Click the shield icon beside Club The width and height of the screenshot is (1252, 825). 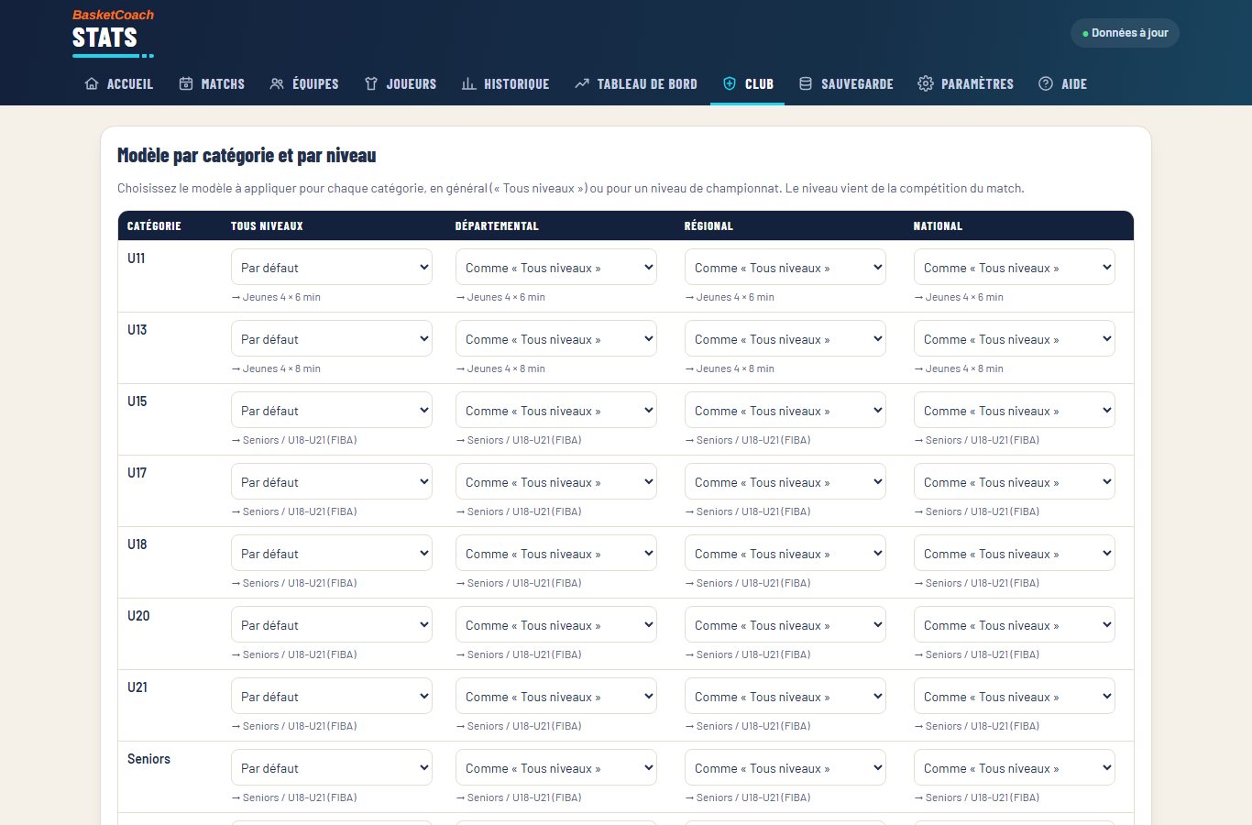pos(730,83)
